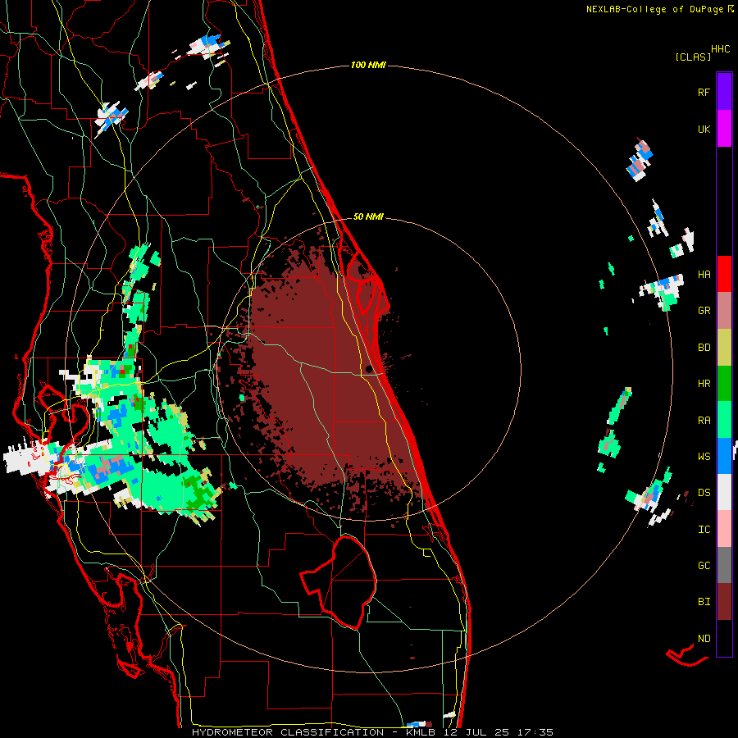Screen dimensions: 738x738
Task: Click the 'IC' legend label
Action: 704,530
